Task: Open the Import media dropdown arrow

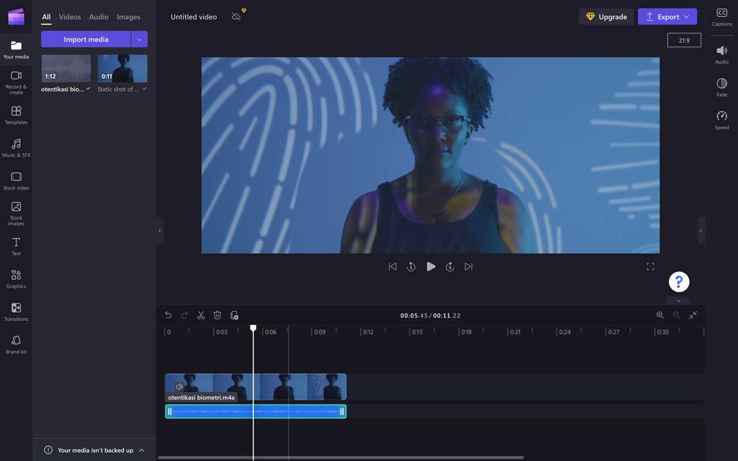Action: click(139, 39)
